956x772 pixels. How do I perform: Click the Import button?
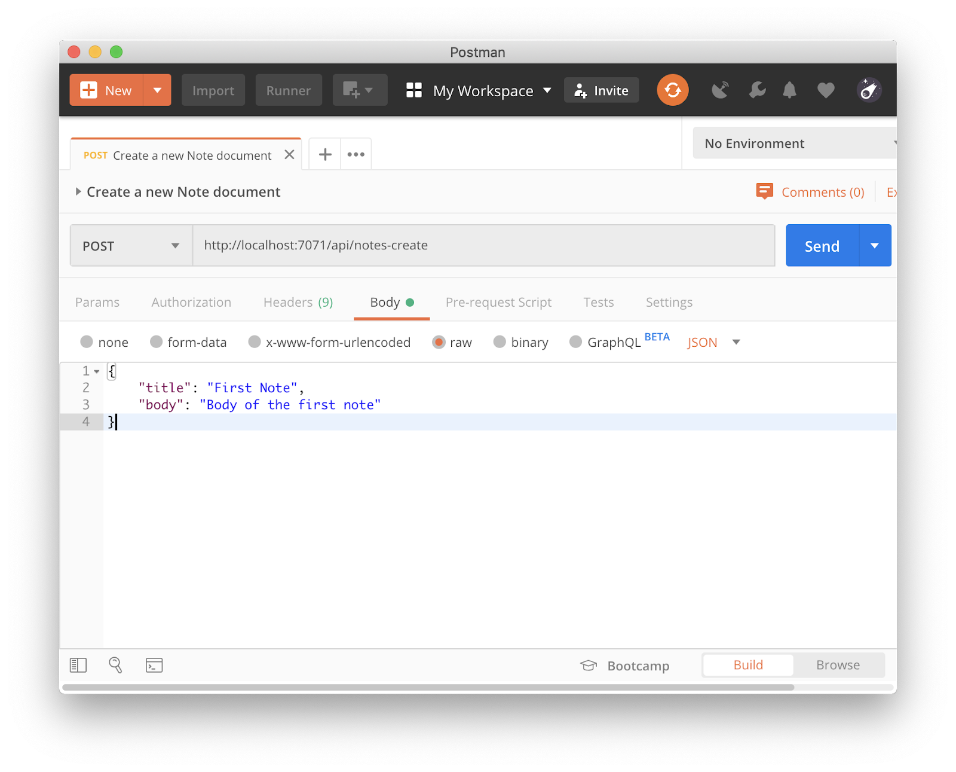[213, 90]
